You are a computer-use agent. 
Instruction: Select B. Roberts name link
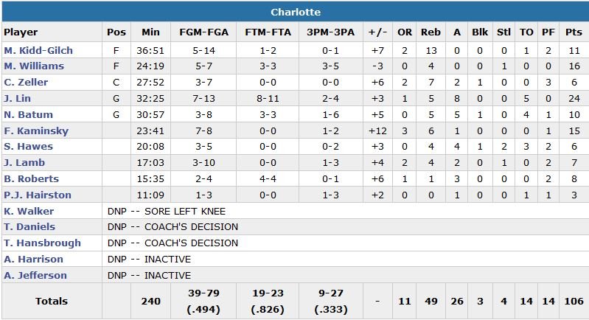point(29,178)
